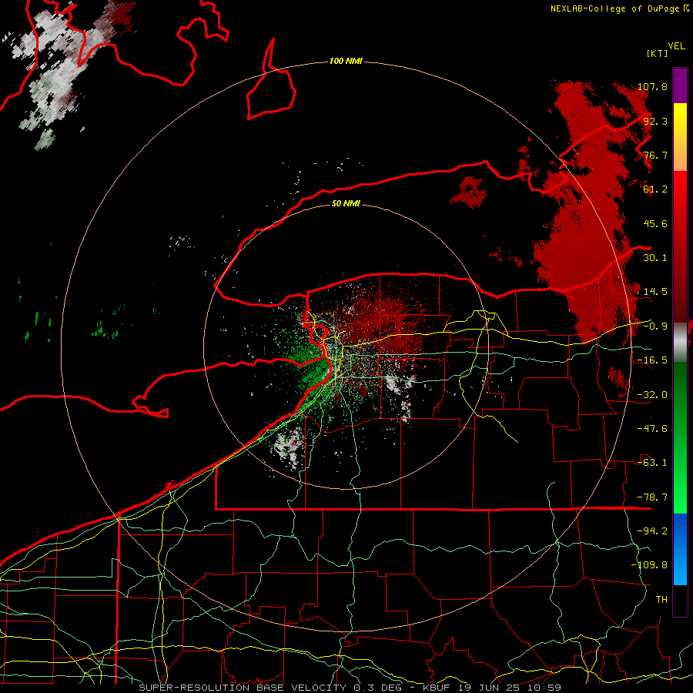
Task: Click the TH label on the legend
Action: click(x=661, y=600)
